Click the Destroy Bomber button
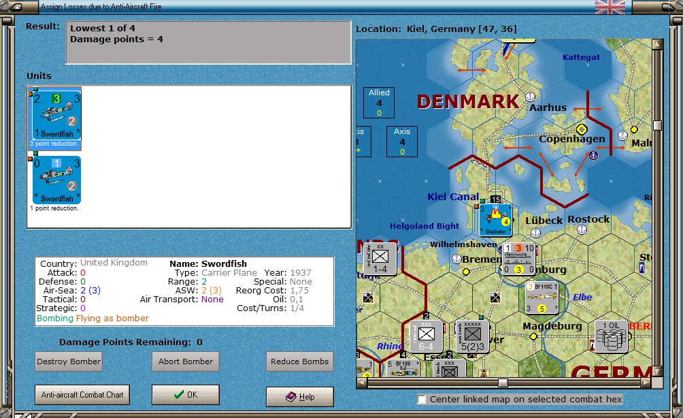The width and height of the screenshot is (683, 418). coord(69,361)
